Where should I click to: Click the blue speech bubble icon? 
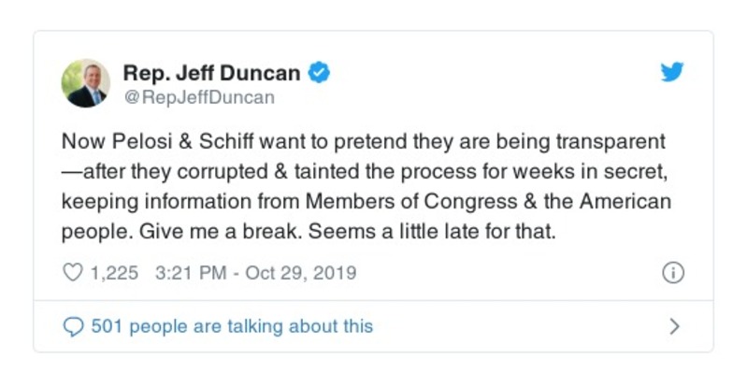[72, 326]
